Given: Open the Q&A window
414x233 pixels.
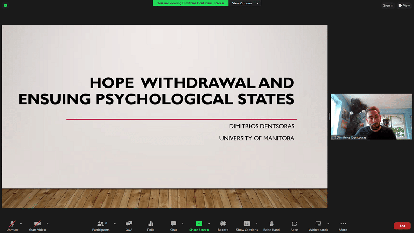Looking at the screenshot, I should tap(129, 225).
